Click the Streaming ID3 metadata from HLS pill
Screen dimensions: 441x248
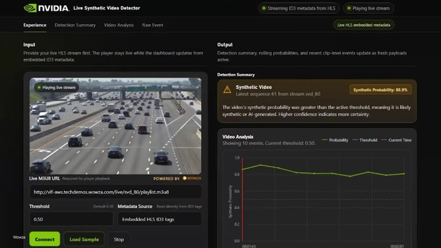299,8
